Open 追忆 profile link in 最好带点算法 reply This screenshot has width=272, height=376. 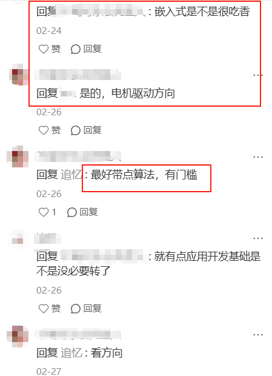(71, 175)
